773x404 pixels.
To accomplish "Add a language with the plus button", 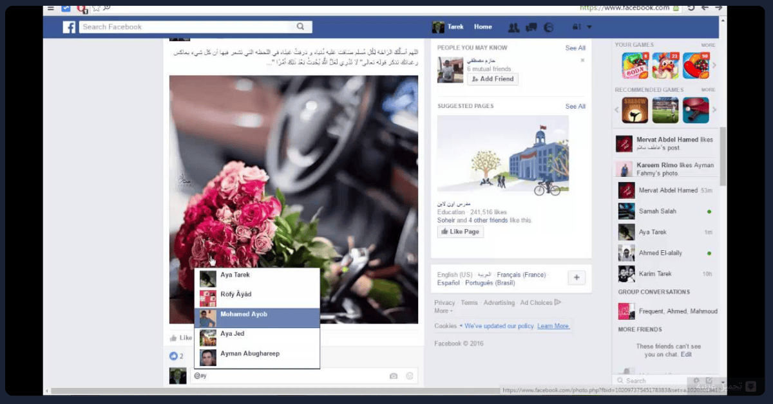I will tap(577, 277).
